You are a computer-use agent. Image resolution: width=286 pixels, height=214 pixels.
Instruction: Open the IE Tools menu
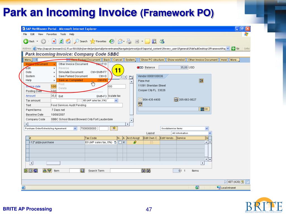(x=63, y=34)
